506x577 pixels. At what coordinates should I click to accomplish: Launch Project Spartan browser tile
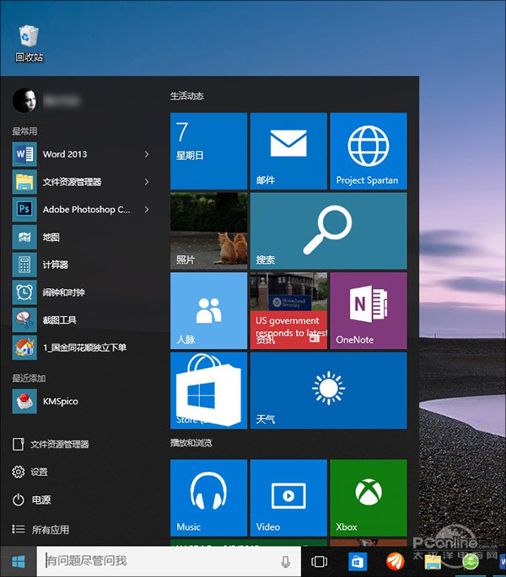368,151
